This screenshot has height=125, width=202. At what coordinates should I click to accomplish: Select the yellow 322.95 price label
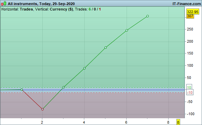tap(192, 12)
